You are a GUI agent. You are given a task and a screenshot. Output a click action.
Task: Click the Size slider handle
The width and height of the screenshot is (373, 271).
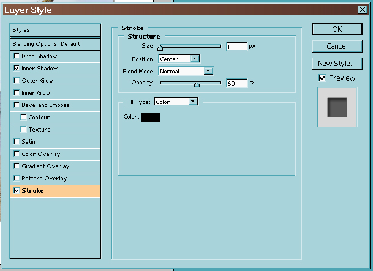tap(160, 48)
